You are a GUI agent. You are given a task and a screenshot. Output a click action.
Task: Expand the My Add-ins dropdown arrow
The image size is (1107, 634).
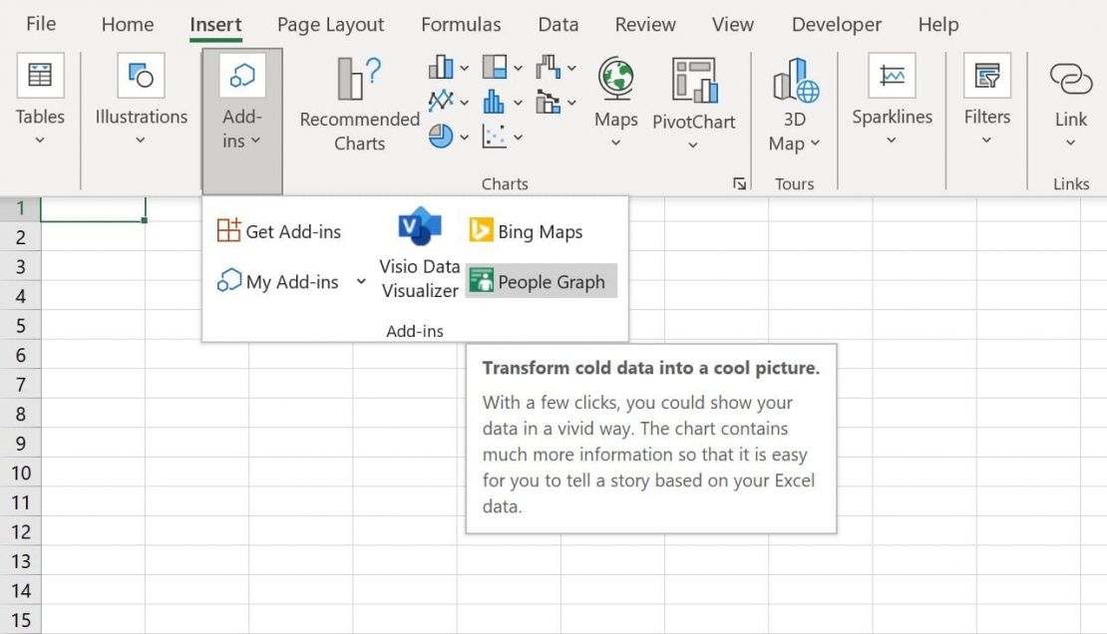[x=361, y=282]
